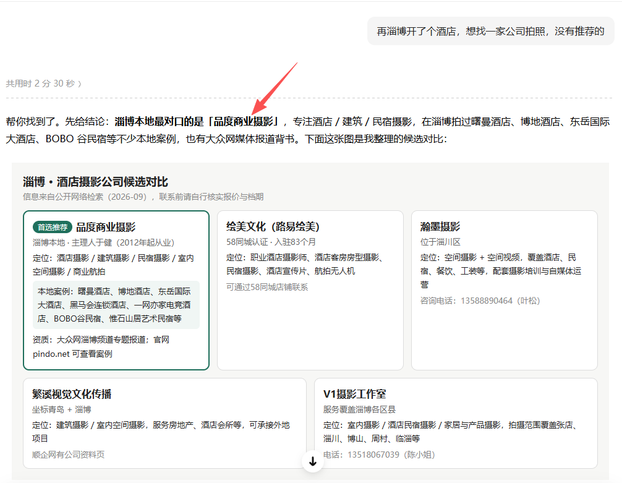Click the '首选推荐' badge
This screenshot has height=483, width=622.
(53, 227)
